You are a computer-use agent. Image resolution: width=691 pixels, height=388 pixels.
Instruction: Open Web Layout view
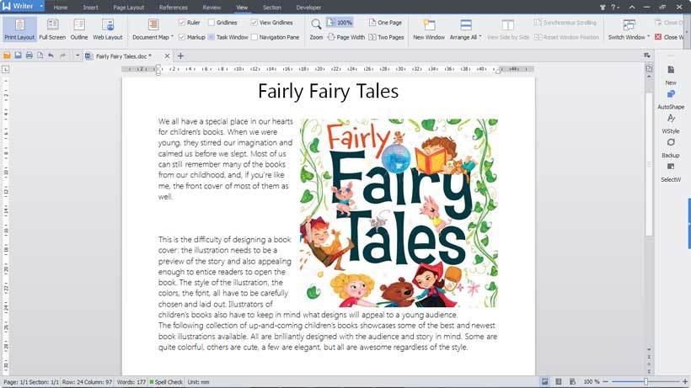pyautogui.click(x=108, y=29)
